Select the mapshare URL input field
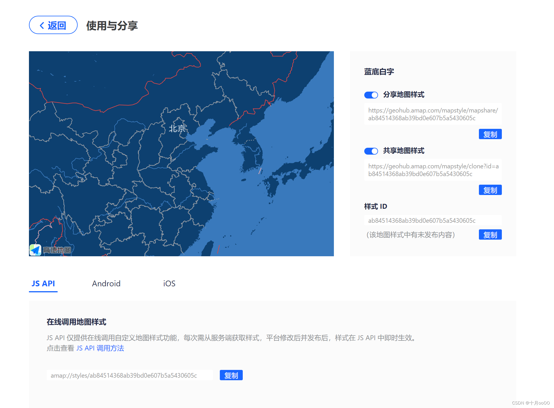Viewport: 554px width, 408px height. point(433,114)
